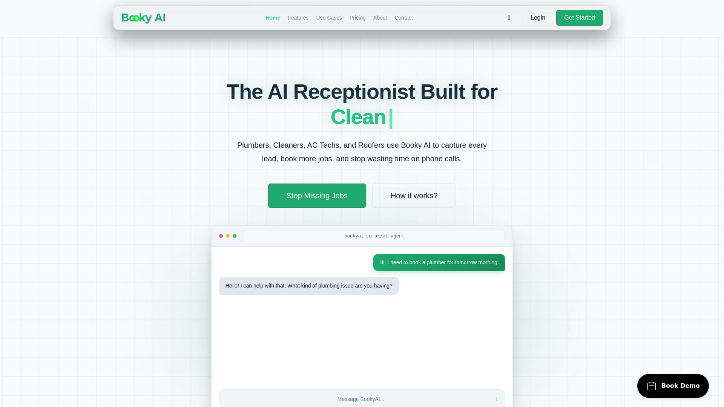Viewport: 724px width, 407px height.
Task: Click the 'Plumbers, Cleaners, AC Techs' paragraph
Action: tap(362, 152)
